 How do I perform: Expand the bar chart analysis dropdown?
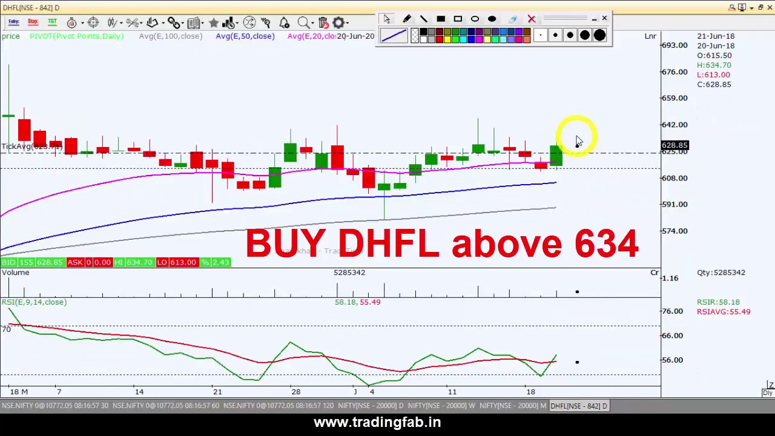pos(237,23)
